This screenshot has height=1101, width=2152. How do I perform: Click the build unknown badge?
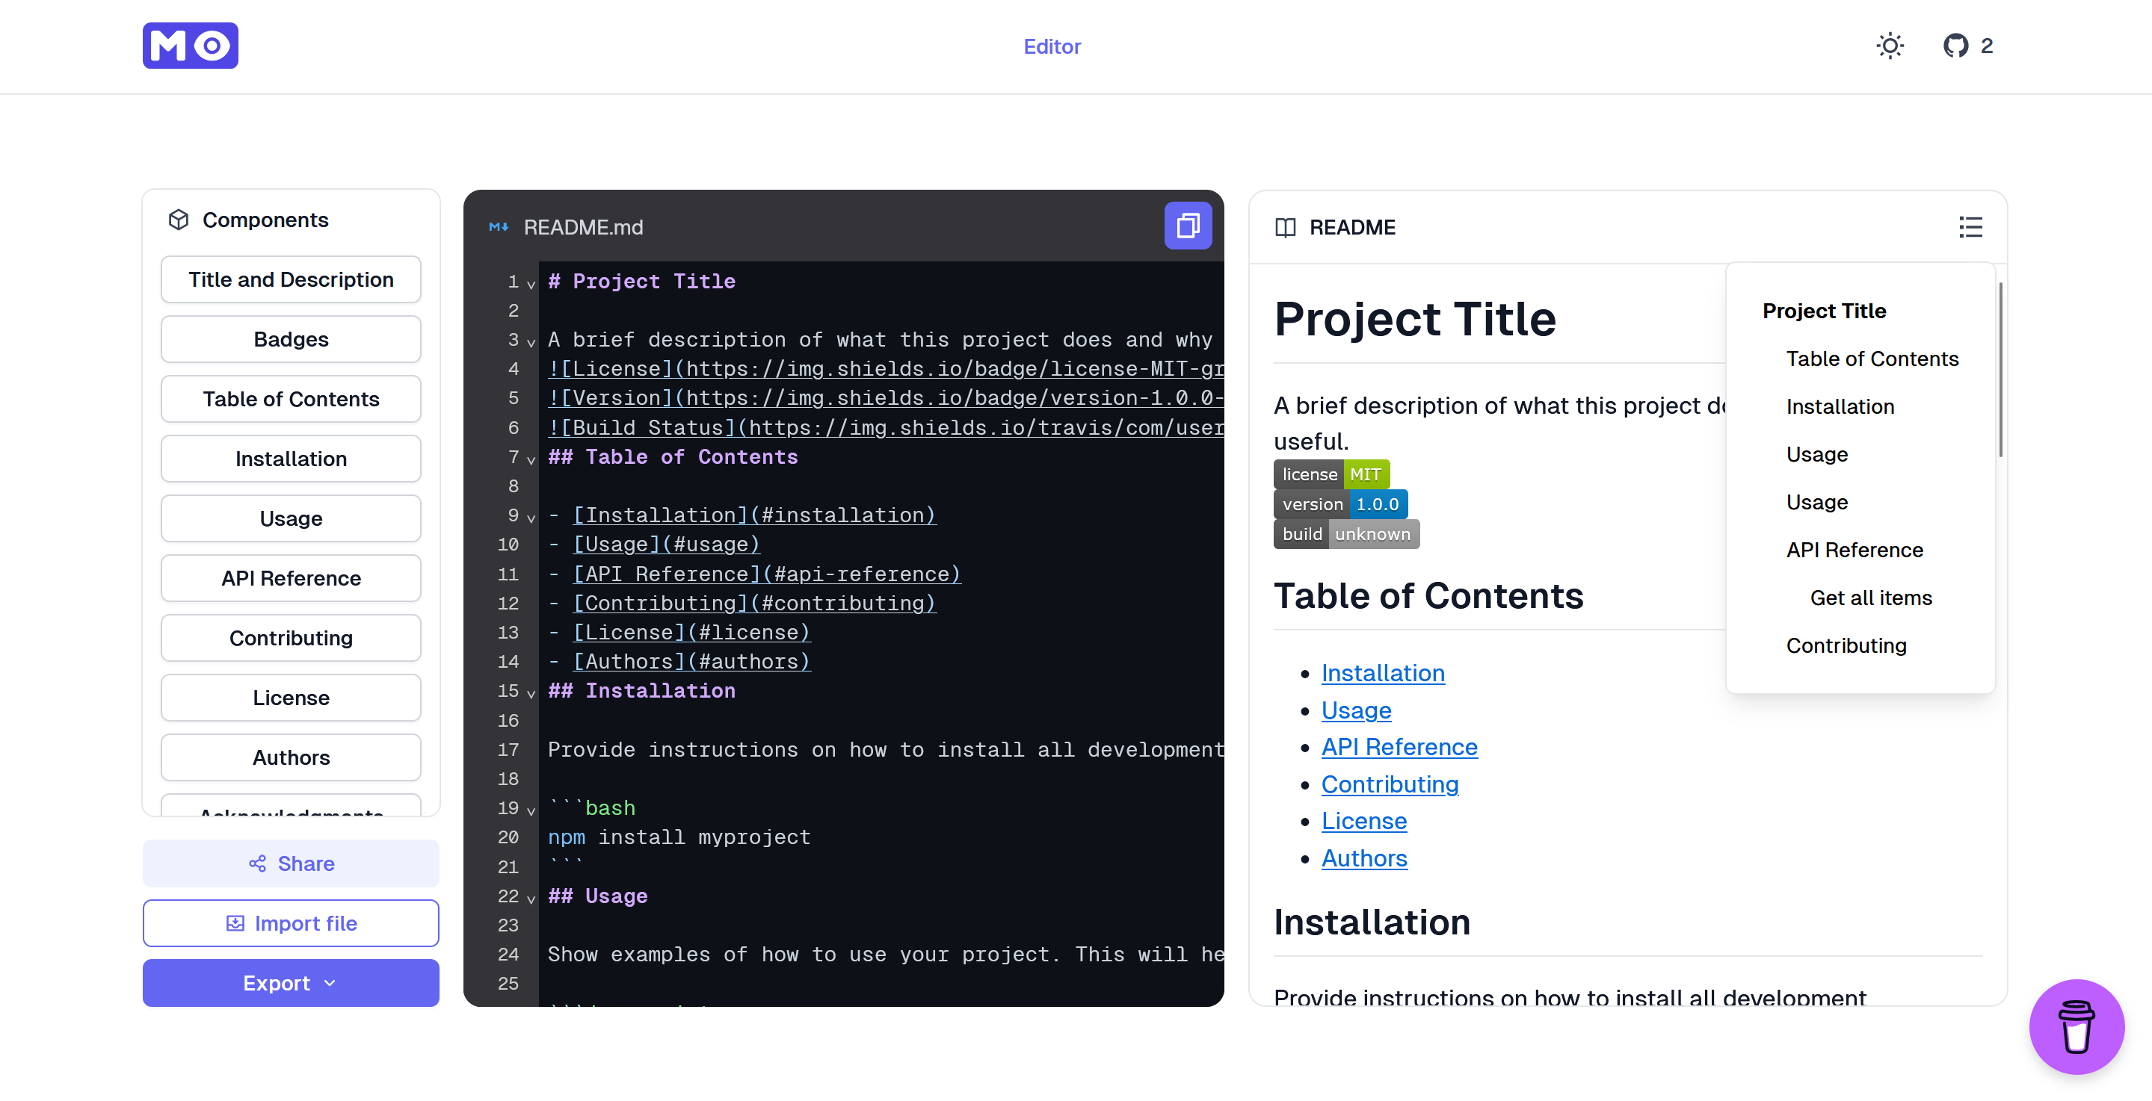[1345, 534]
